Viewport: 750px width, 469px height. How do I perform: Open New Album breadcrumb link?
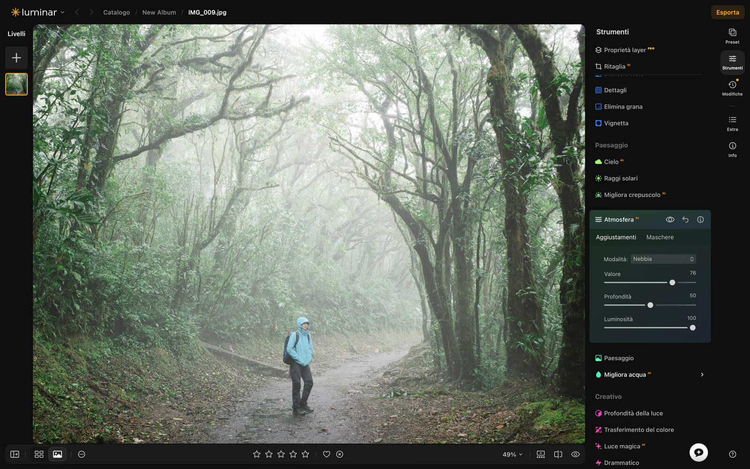click(159, 12)
